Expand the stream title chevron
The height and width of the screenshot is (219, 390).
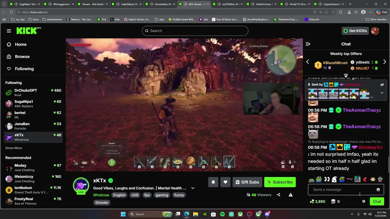tap(193, 188)
